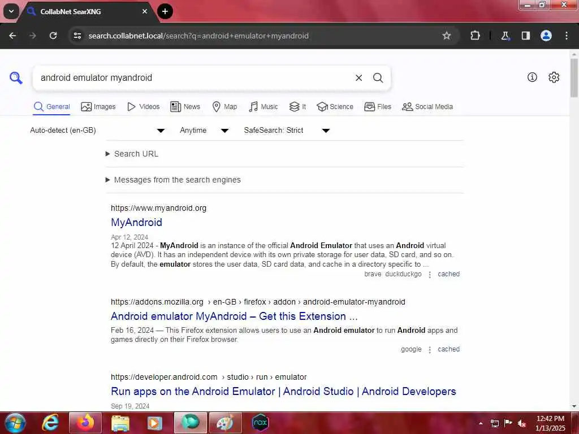This screenshot has height=434, width=579.
Task: Show hidden system tray icons
Action: coord(481,423)
